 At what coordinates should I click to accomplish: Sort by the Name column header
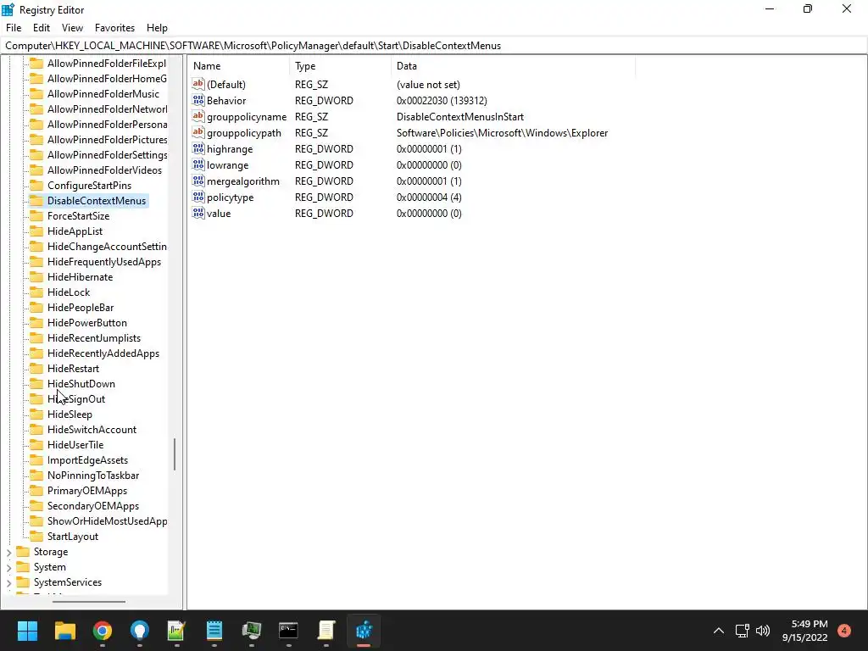pyautogui.click(x=238, y=66)
